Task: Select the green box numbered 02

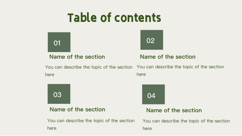Action: (152, 40)
